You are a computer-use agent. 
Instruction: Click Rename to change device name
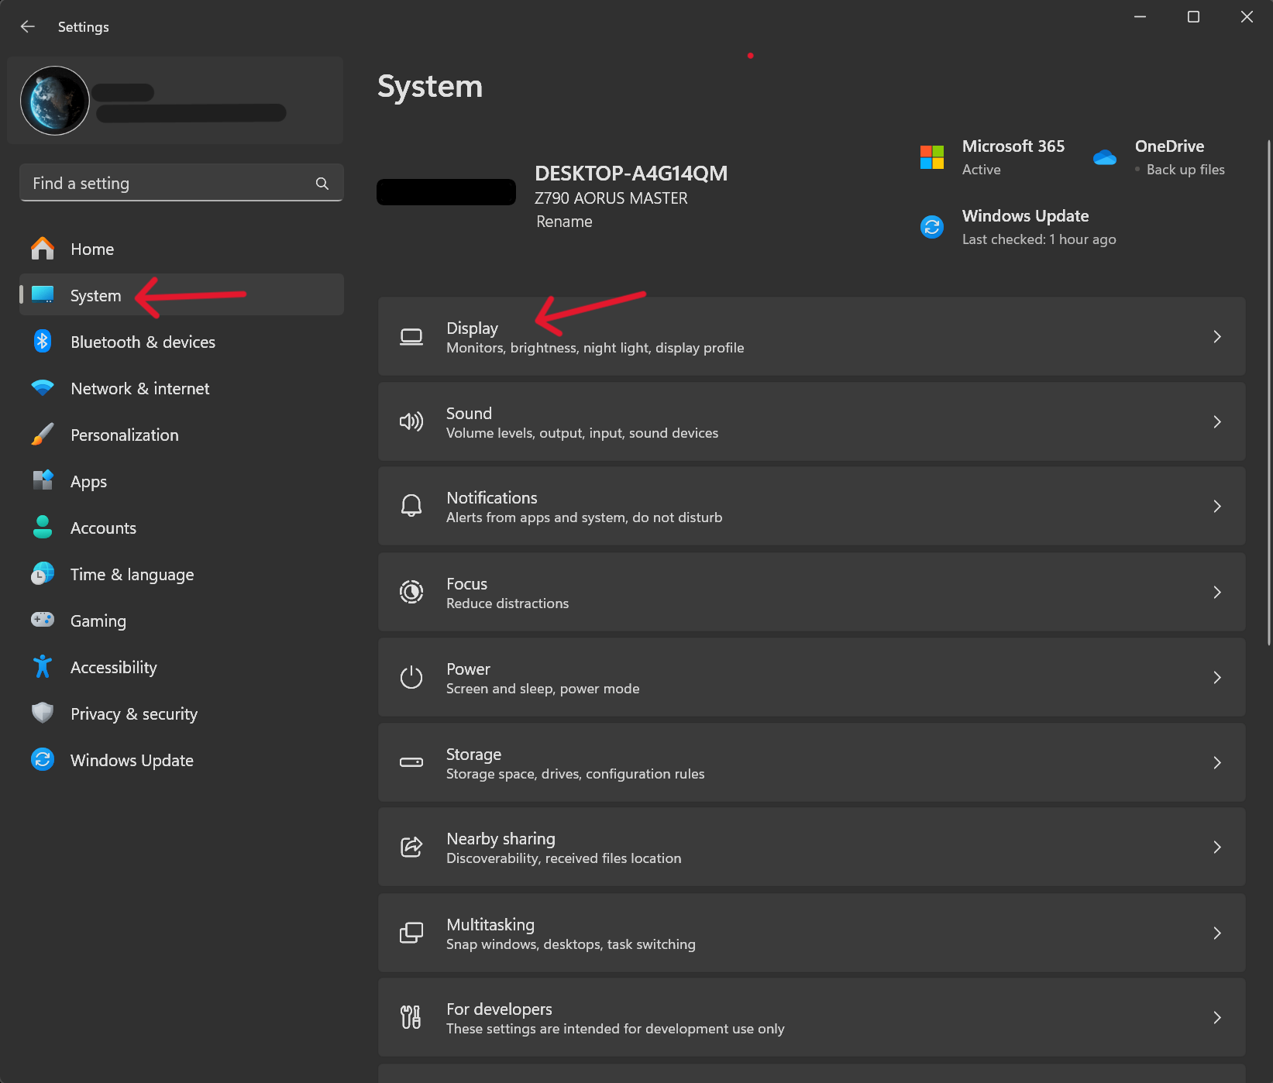564,222
